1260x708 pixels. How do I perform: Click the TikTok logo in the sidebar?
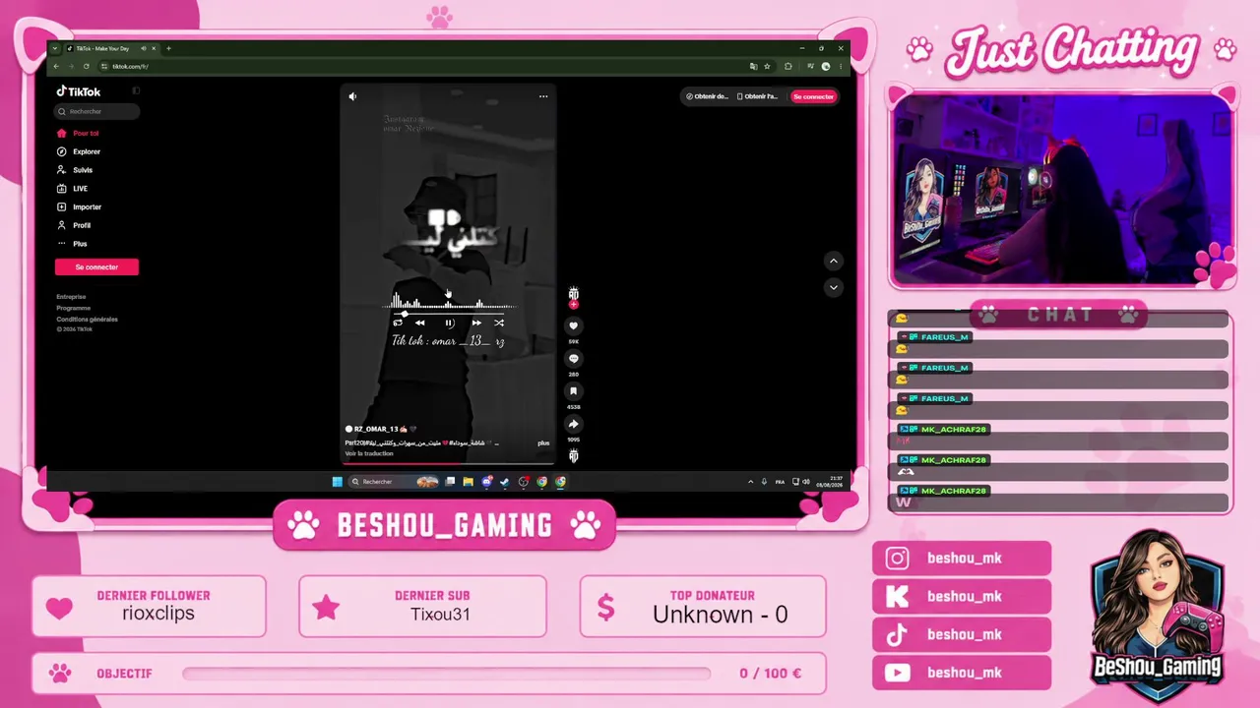pos(79,91)
